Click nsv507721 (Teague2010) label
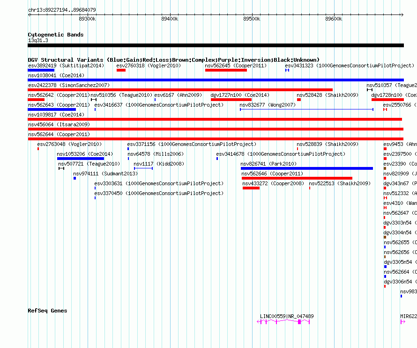The width and height of the screenshot is (417, 348). pos(89,164)
